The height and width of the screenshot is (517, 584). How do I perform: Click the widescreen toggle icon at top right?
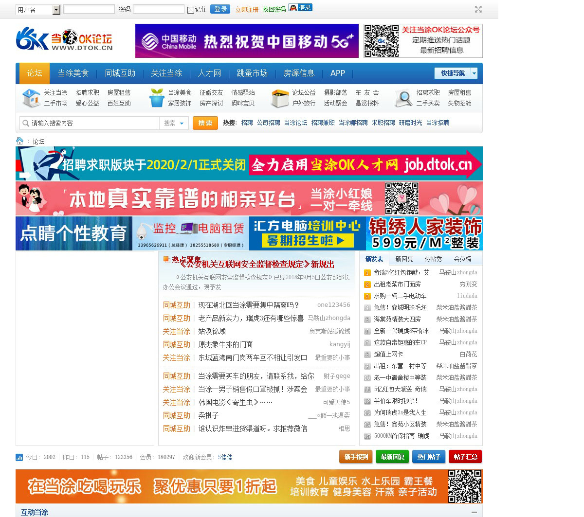478,9
